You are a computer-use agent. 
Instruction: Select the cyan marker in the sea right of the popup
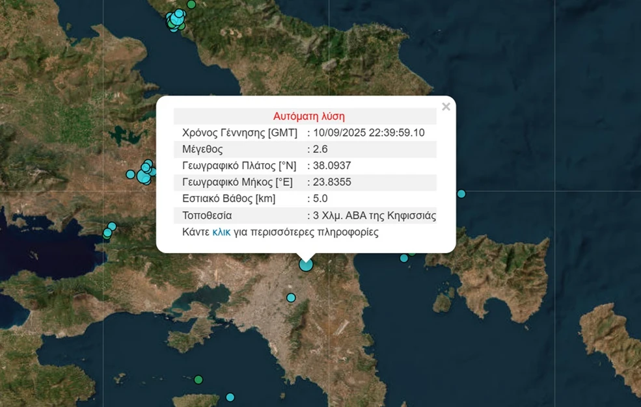tap(461, 194)
